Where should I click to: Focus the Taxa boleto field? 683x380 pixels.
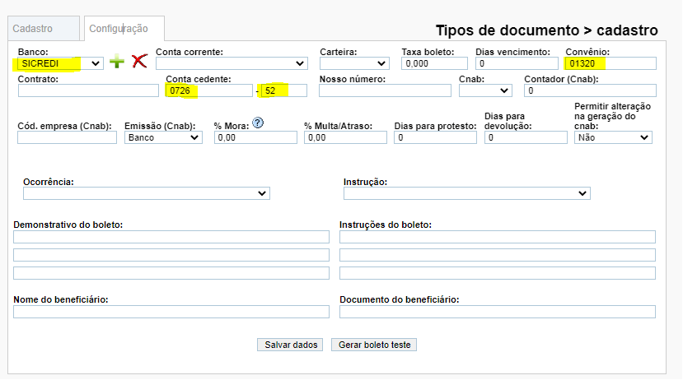(x=434, y=63)
